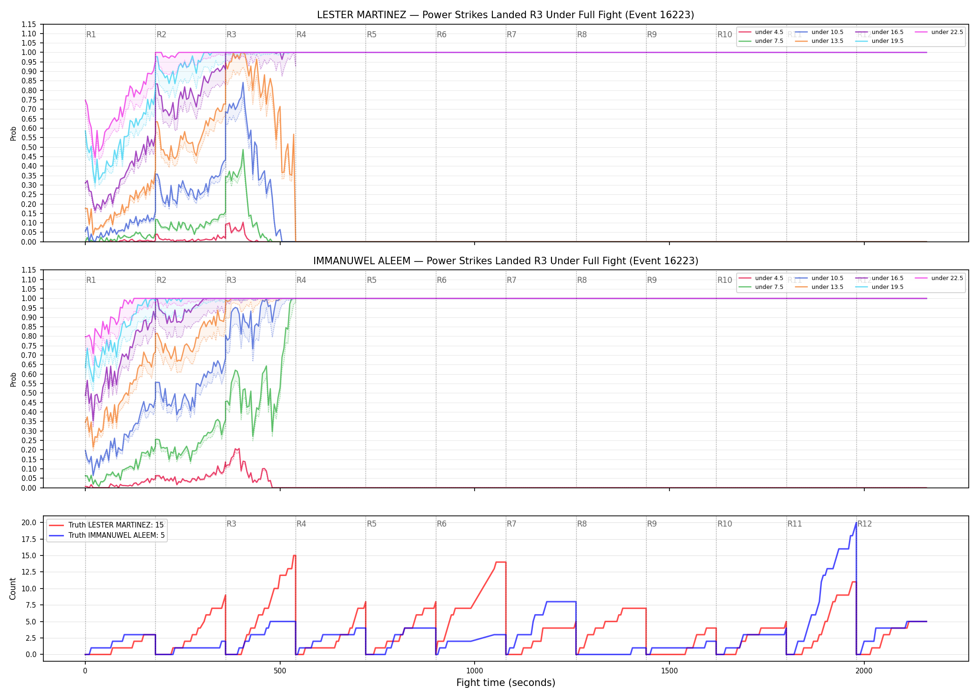Image resolution: width=979 pixels, height=699 pixels.
Task: Click the R7 round marker in Count chart
Action: 511,524
